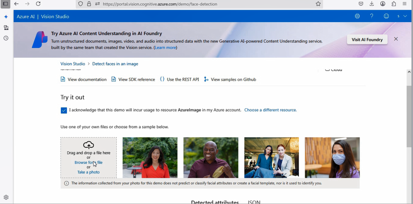Click Choose a different resource link

click(x=270, y=110)
